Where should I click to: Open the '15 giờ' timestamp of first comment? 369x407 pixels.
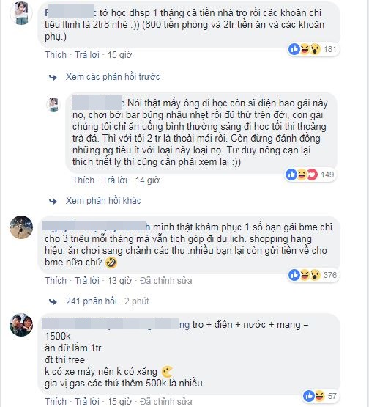click(x=119, y=55)
